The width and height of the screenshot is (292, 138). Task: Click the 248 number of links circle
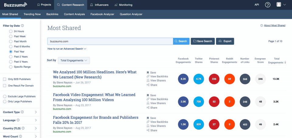coord(245,102)
